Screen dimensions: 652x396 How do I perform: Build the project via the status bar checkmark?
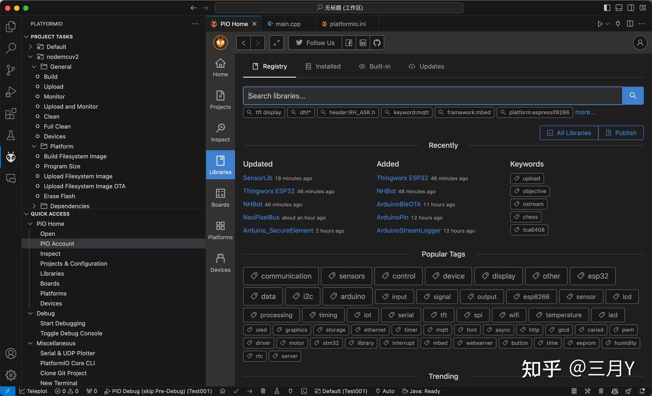[235, 391]
